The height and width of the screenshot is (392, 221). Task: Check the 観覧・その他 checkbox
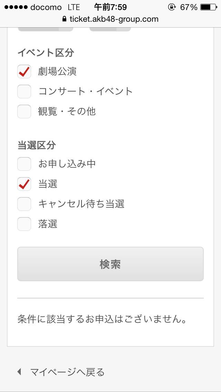(x=24, y=111)
